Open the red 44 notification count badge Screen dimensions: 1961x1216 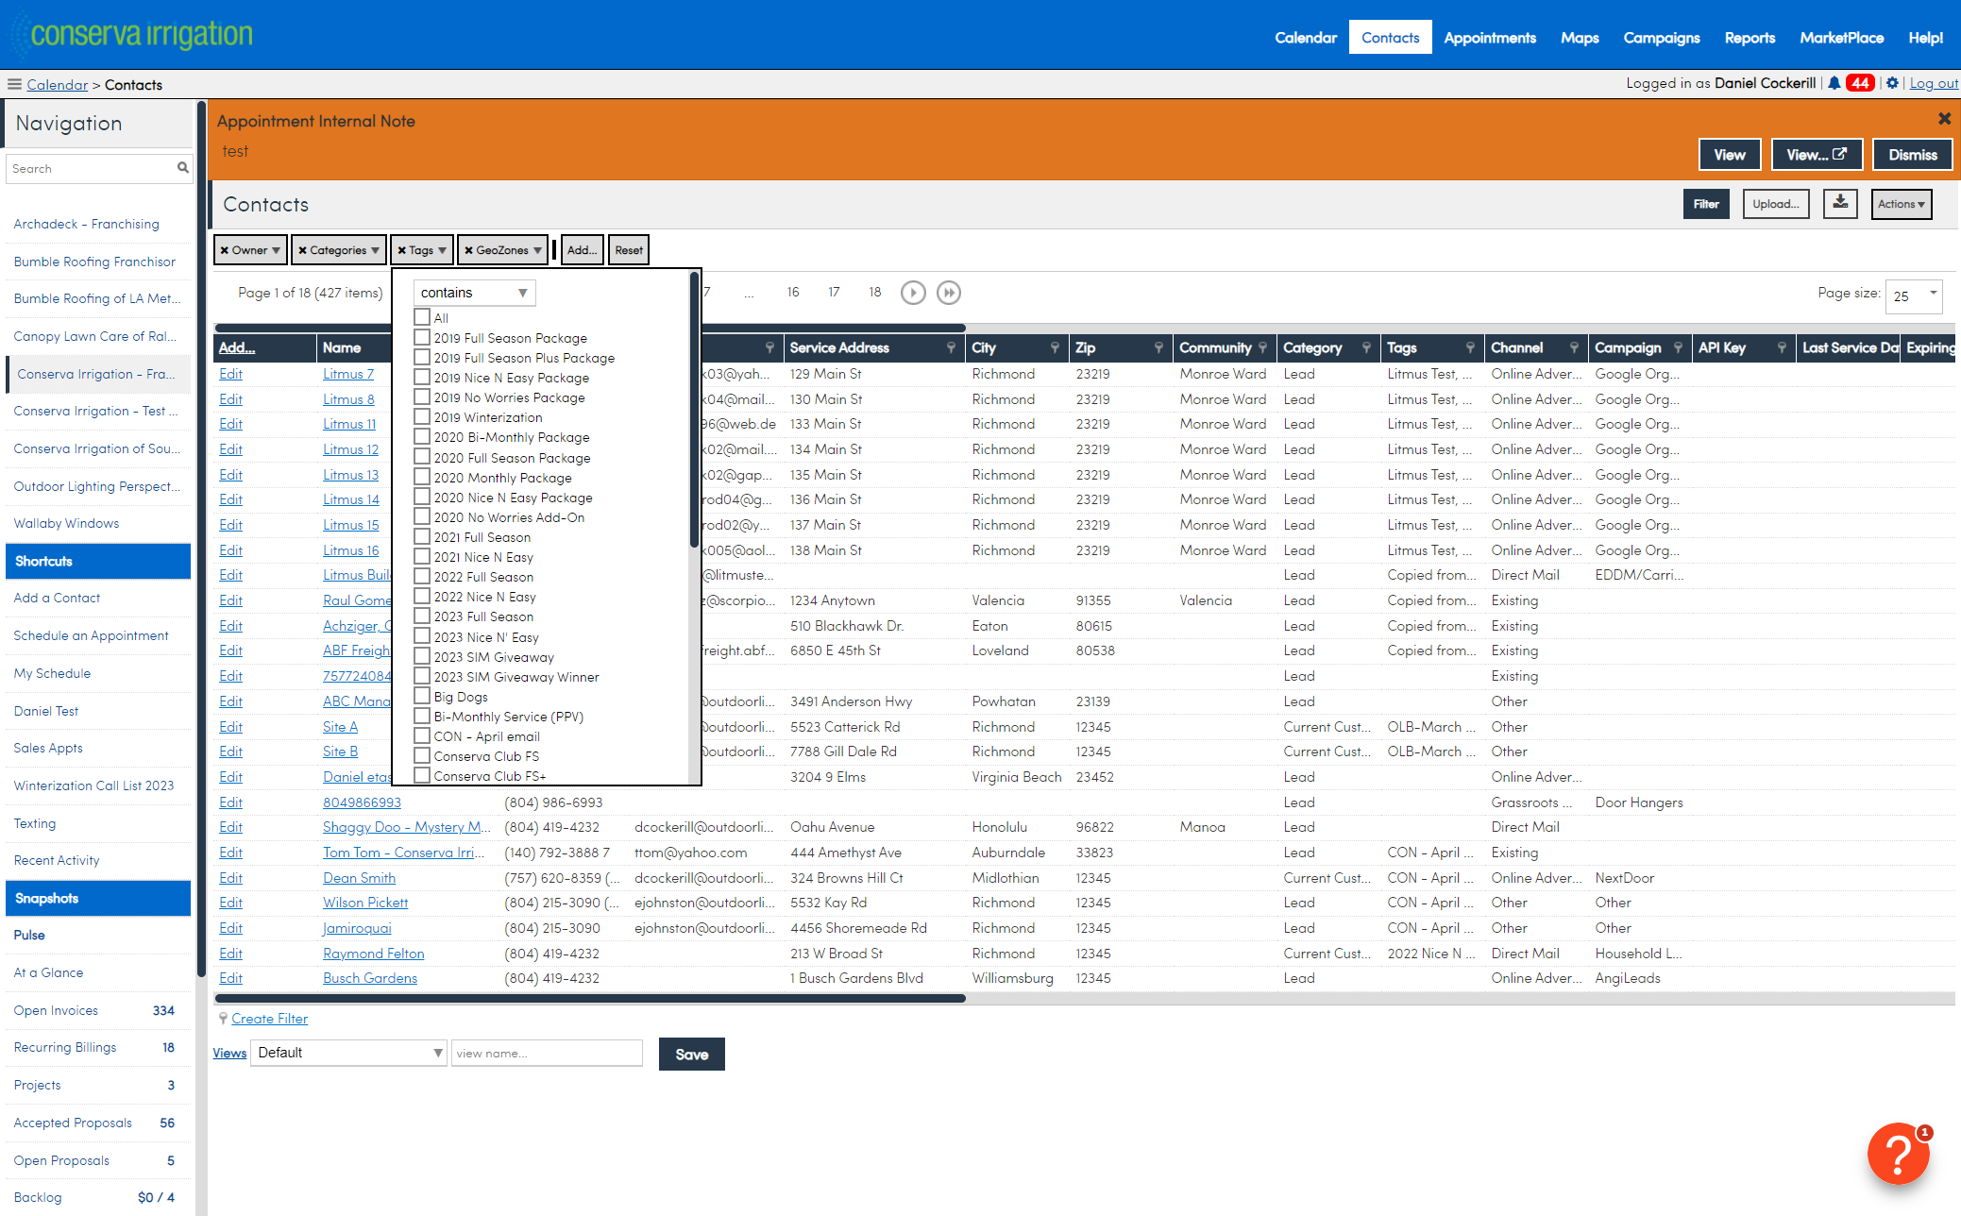coord(1860,83)
